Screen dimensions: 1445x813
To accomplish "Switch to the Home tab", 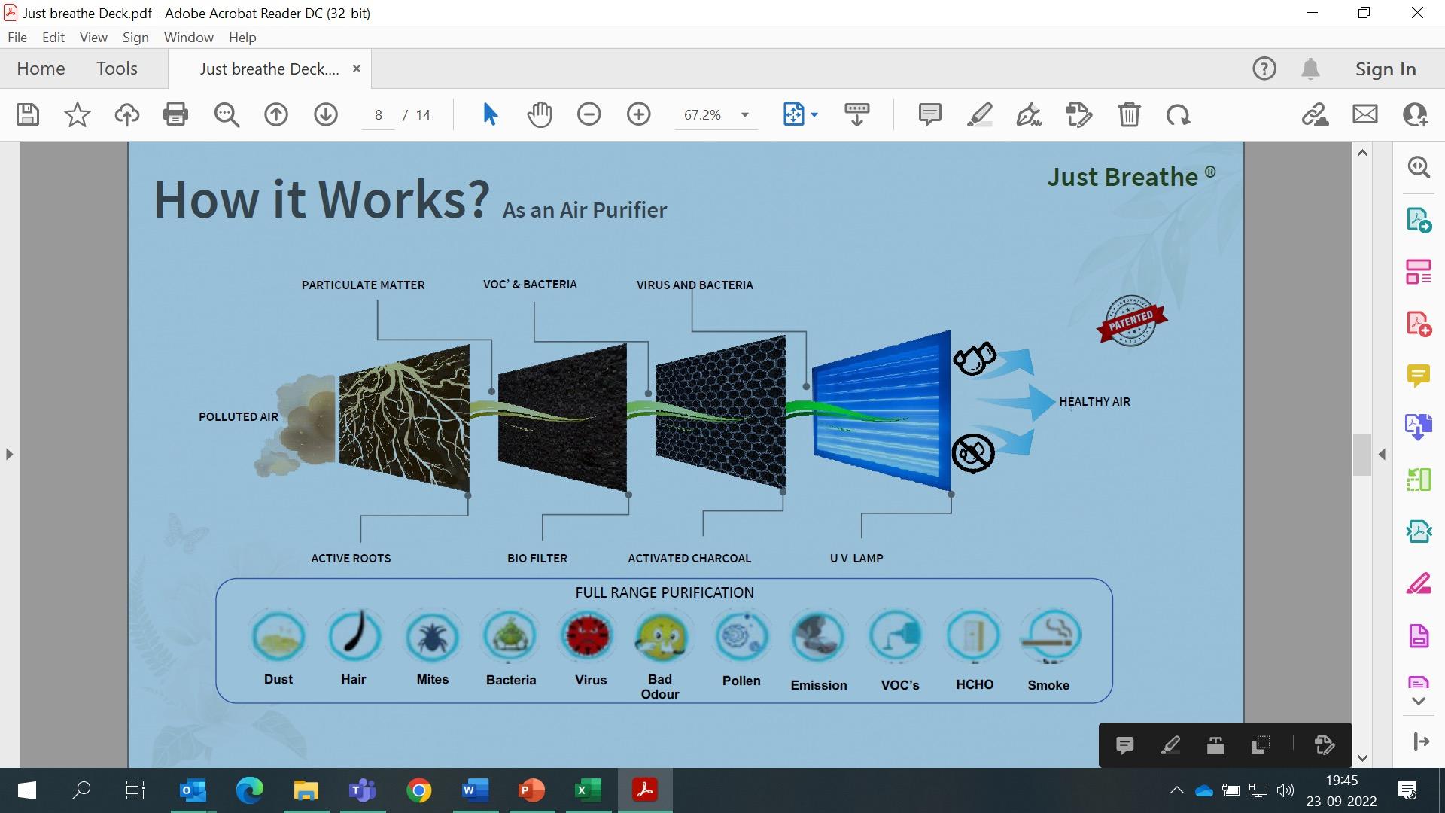I will coord(41,69).
